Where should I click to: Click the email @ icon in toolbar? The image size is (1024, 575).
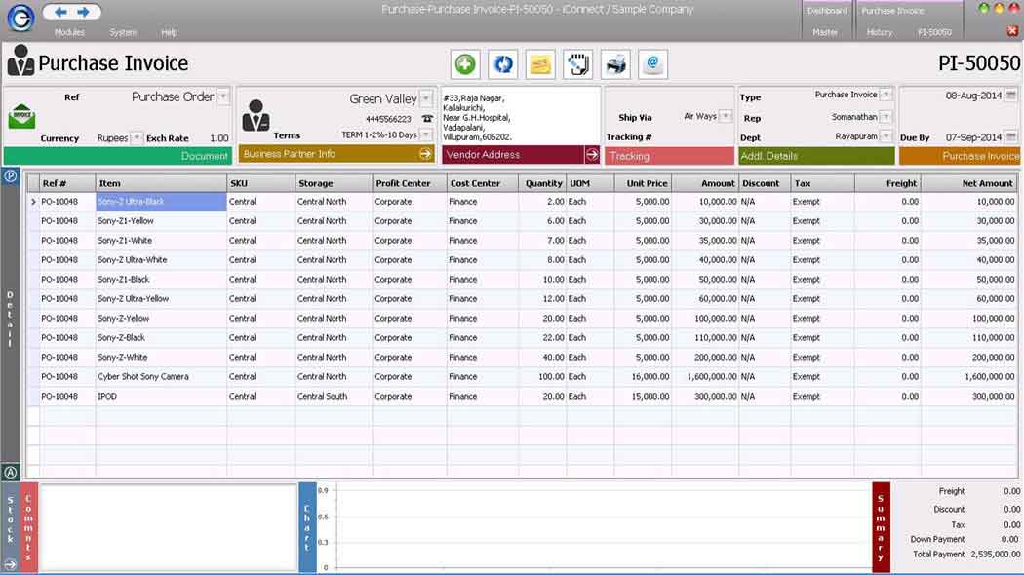point(652,64)
